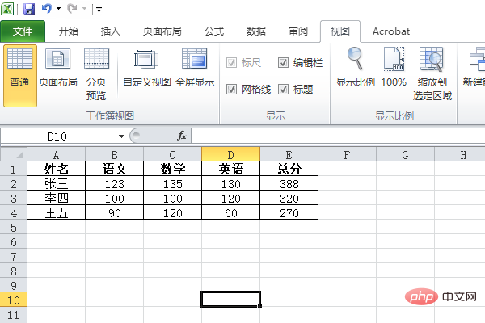Select column F header
Image resolution: width=485 pixels, height=323 pixels.
pos(347,154)
